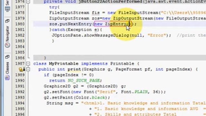Click the small window icon above Classes
Viewport: 206px width, 116px height.
point(7,57)
